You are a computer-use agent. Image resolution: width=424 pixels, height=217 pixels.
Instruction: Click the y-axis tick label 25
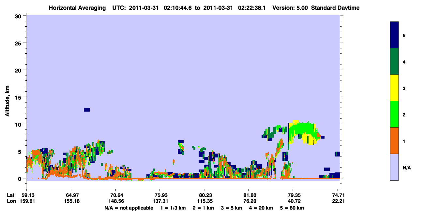pyautogui.click(x=19, y=43)
